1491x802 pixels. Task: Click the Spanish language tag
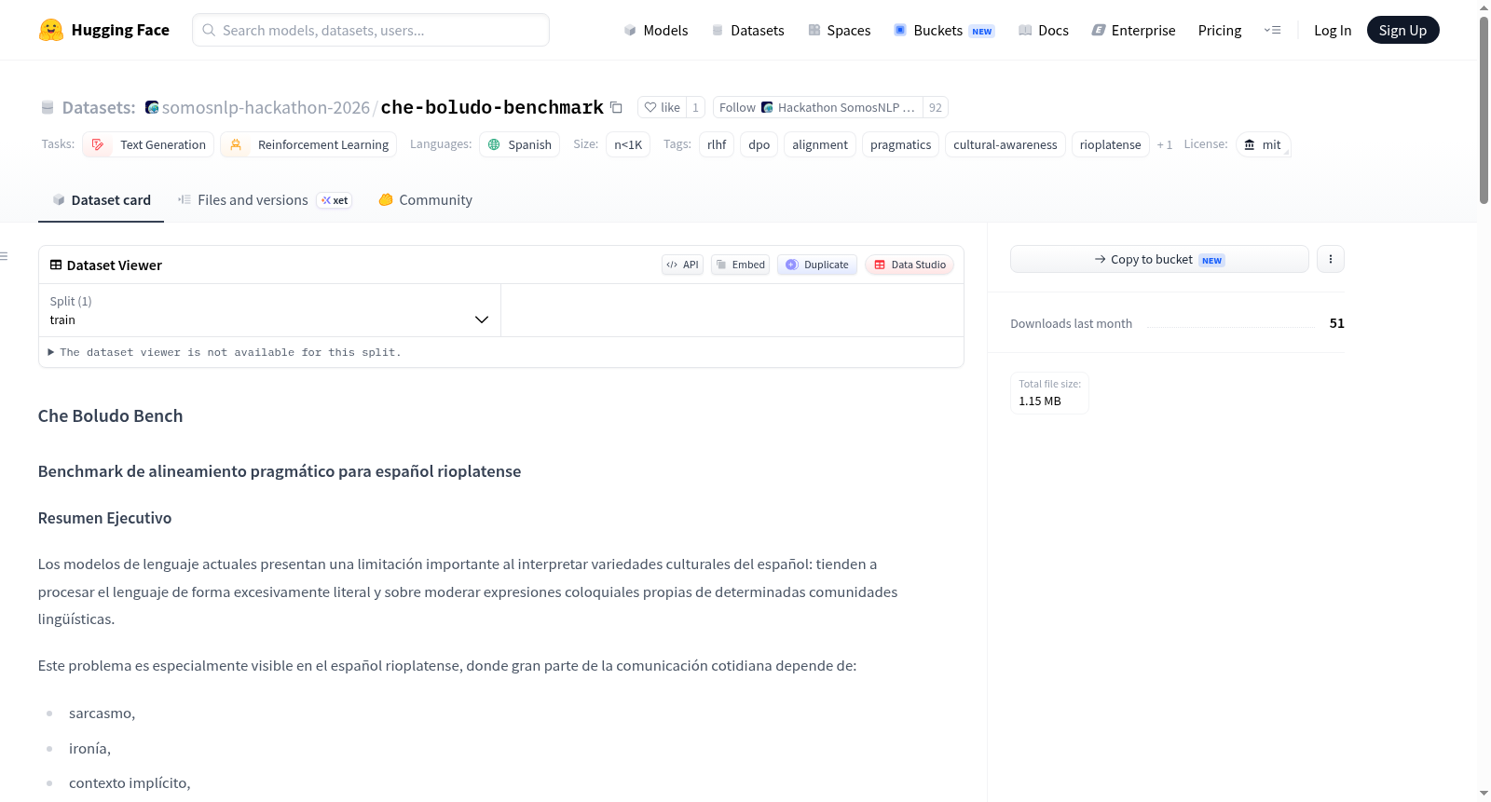[519, 144]
